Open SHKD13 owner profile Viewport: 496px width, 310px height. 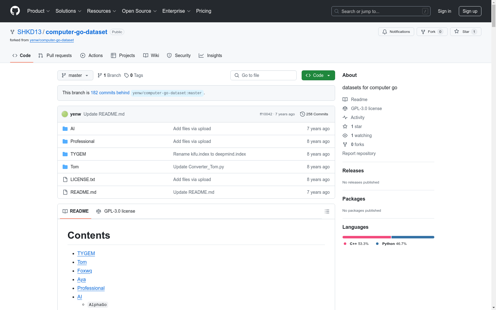(x=29, y=32)
